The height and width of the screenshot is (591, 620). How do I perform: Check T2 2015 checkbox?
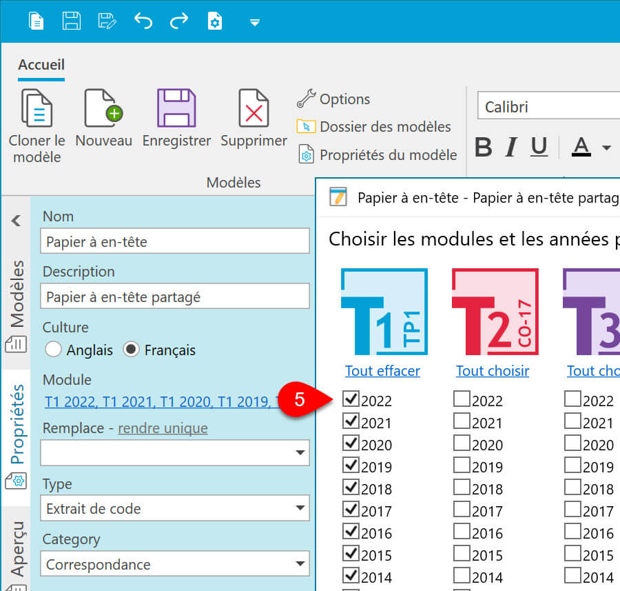(x=462, y=553)
